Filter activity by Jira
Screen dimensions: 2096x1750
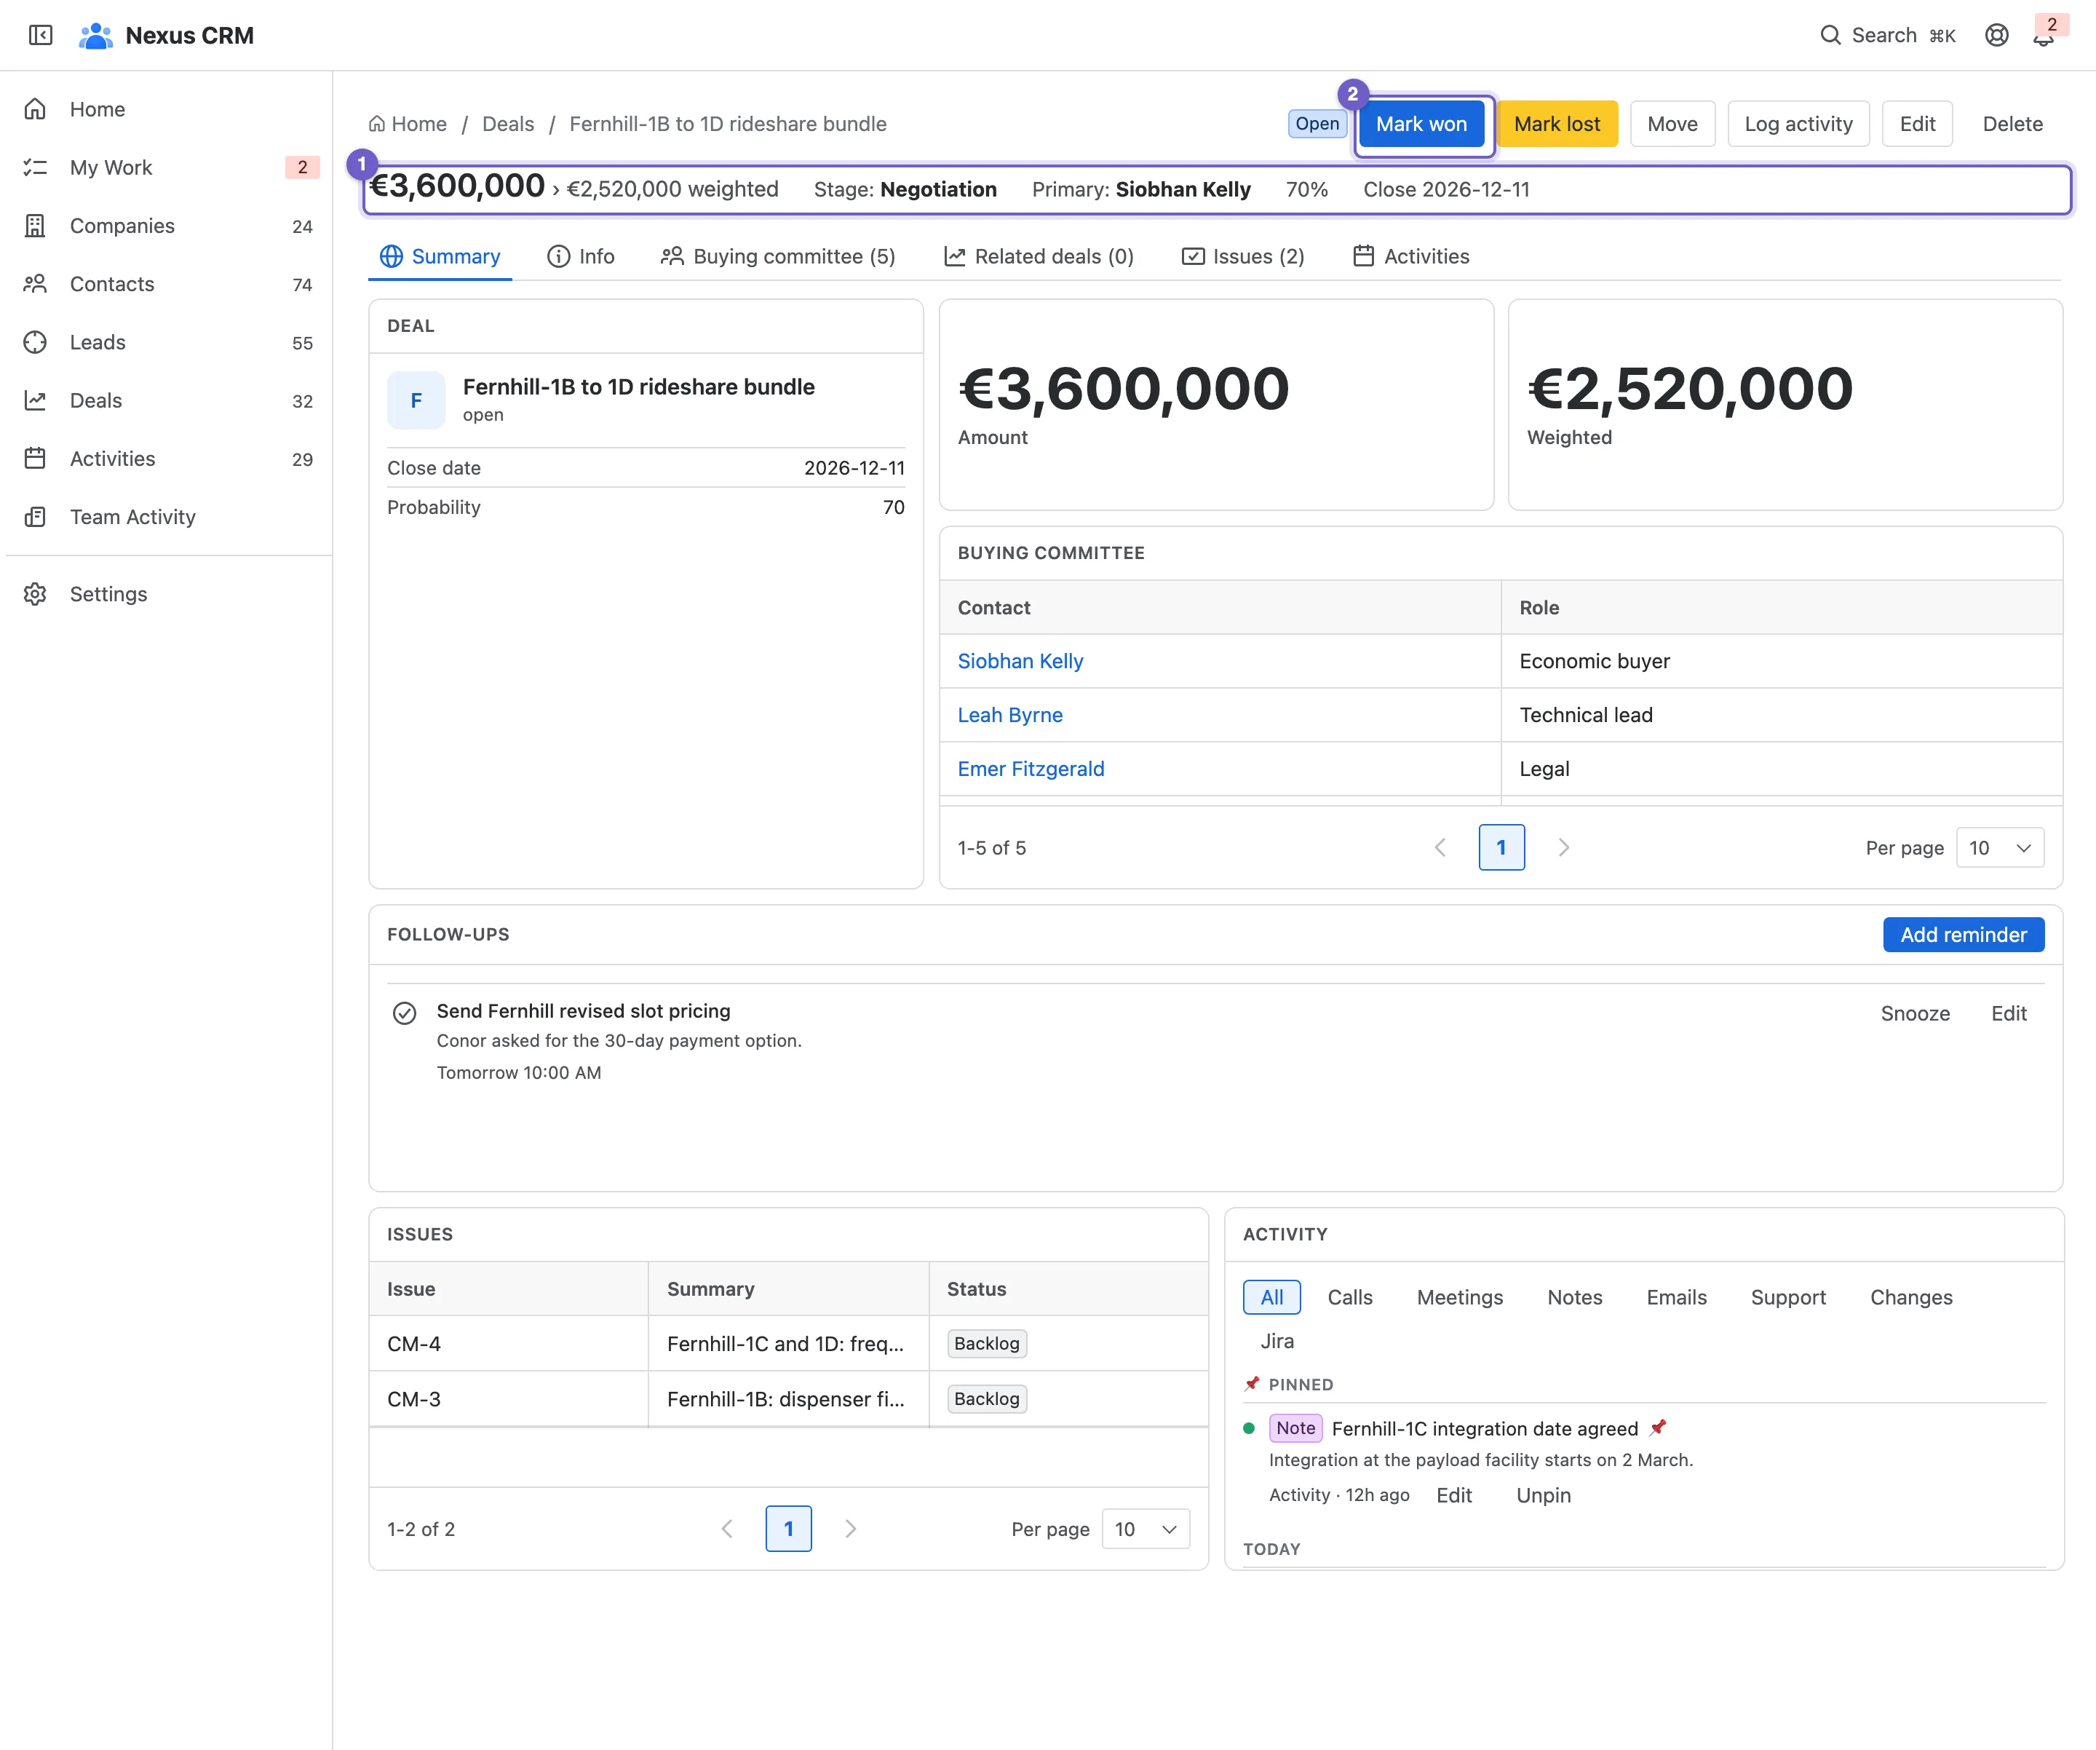tap(1277, 1341)
